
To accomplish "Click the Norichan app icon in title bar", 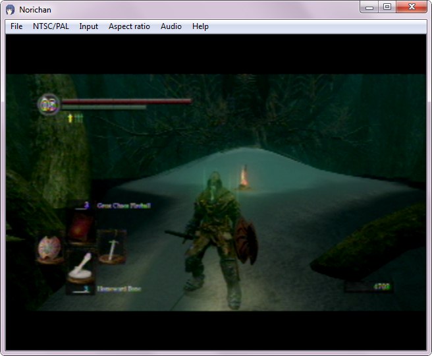I will pos(10,10).
